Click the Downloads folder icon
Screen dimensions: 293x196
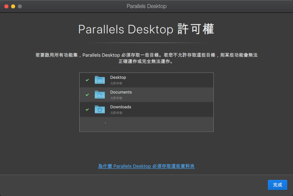(100, 109)
